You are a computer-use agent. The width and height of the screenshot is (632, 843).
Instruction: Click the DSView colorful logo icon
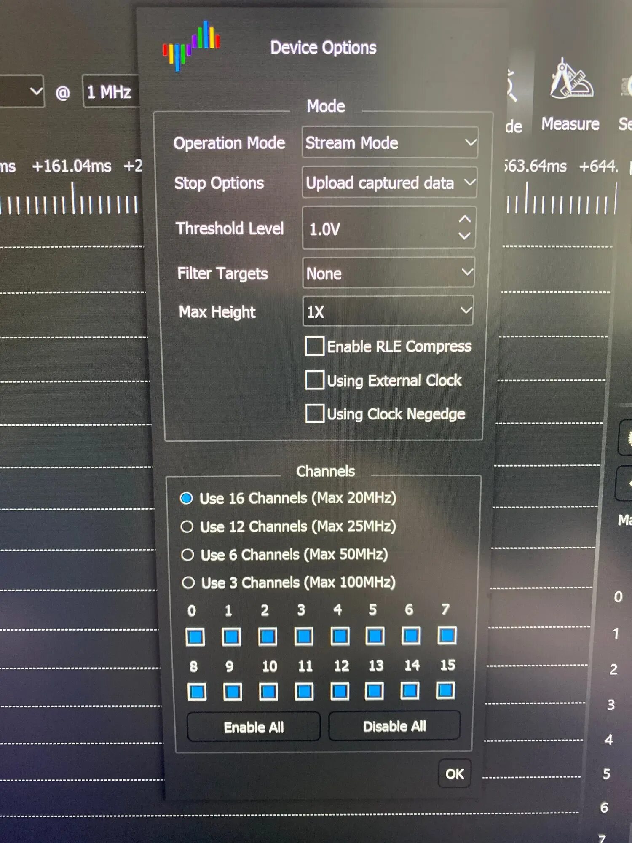pyautogui.click(x=191, y=46)
